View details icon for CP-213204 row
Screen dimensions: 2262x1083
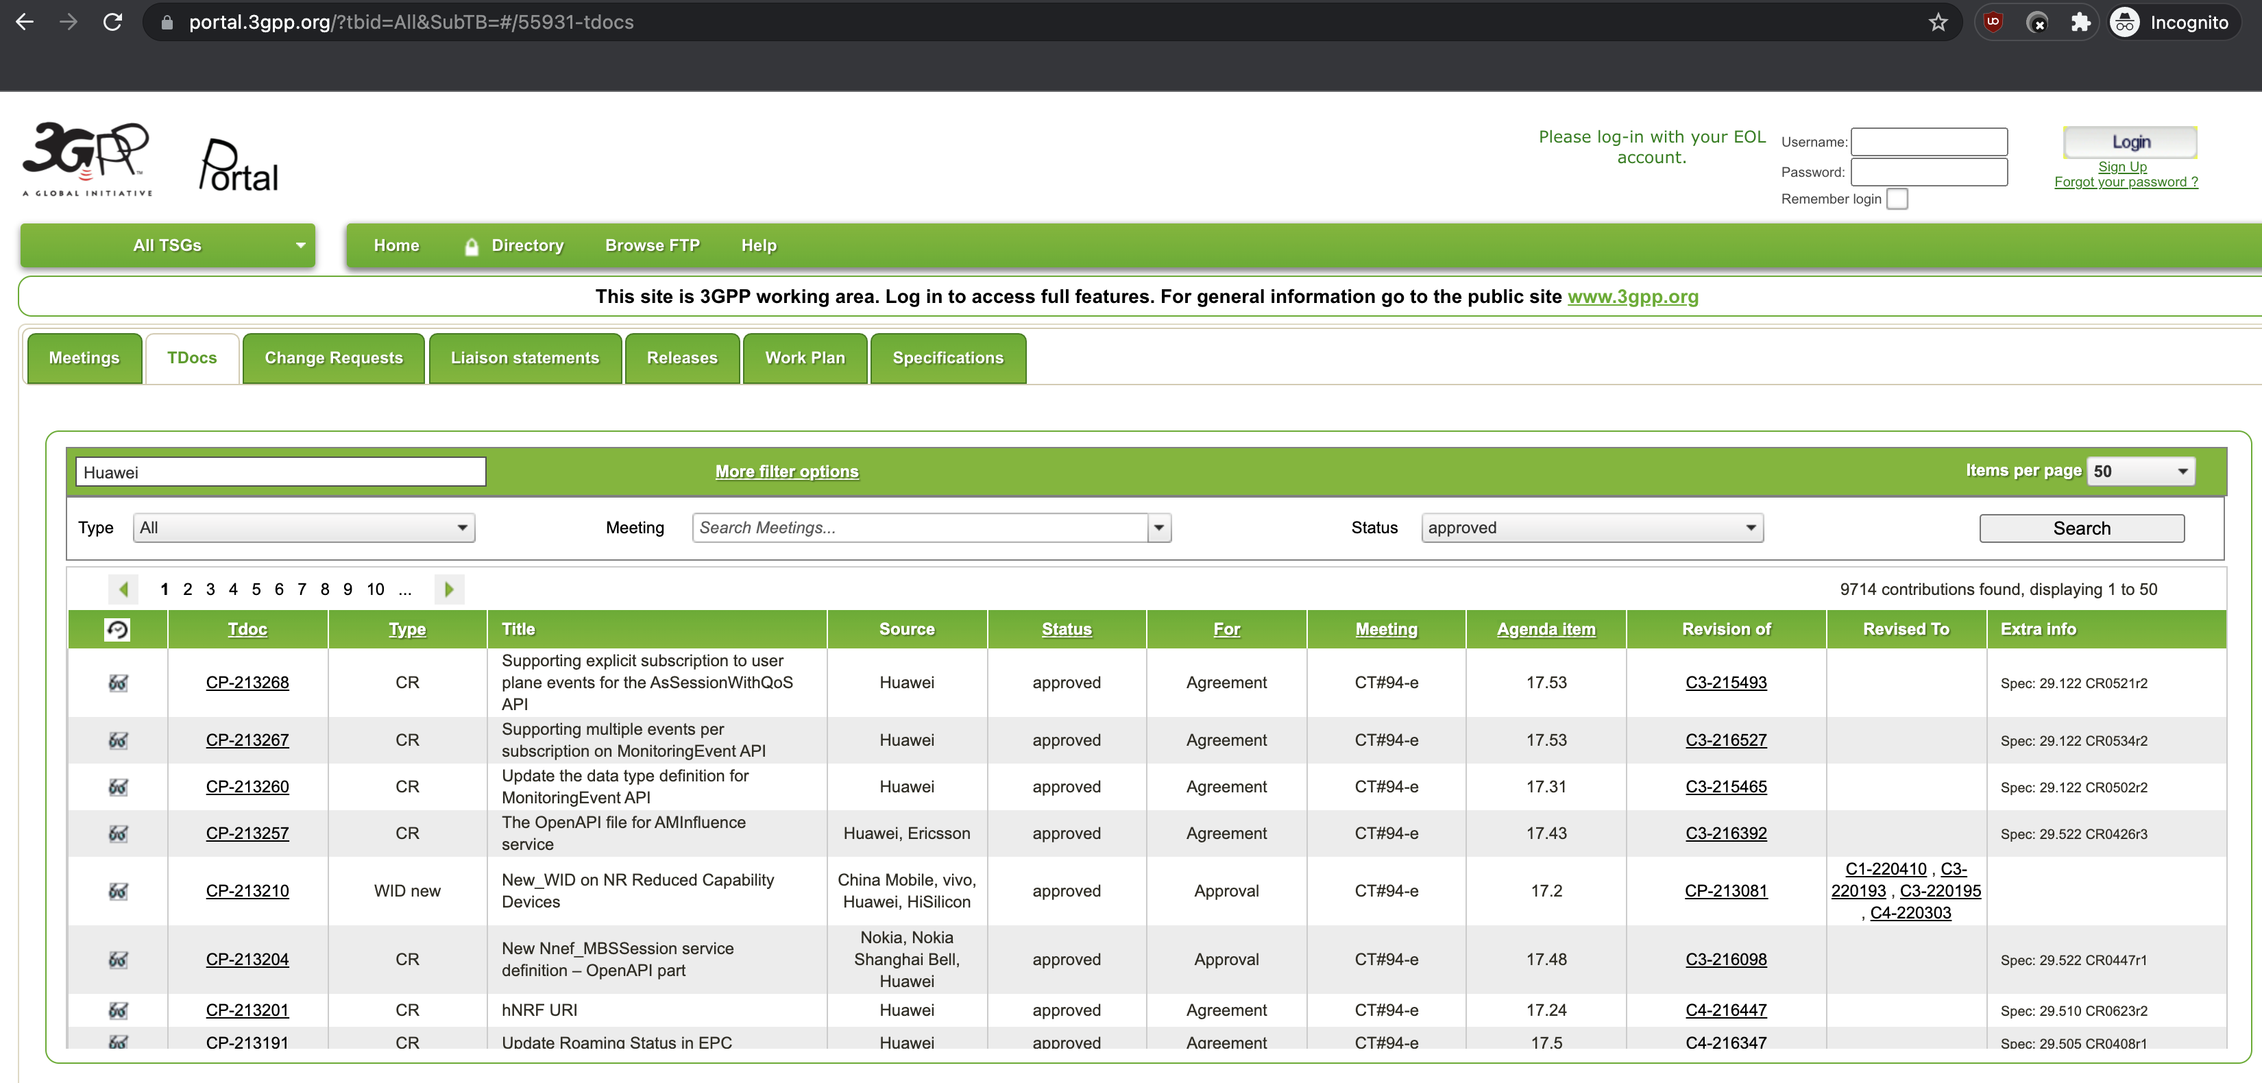point(118,959)
